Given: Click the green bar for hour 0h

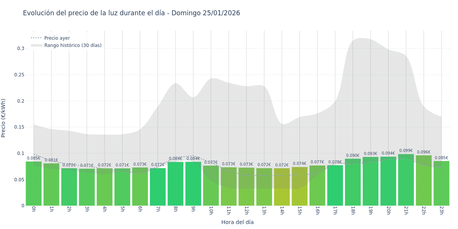Looking at the screenshot, I should point(34,184).
